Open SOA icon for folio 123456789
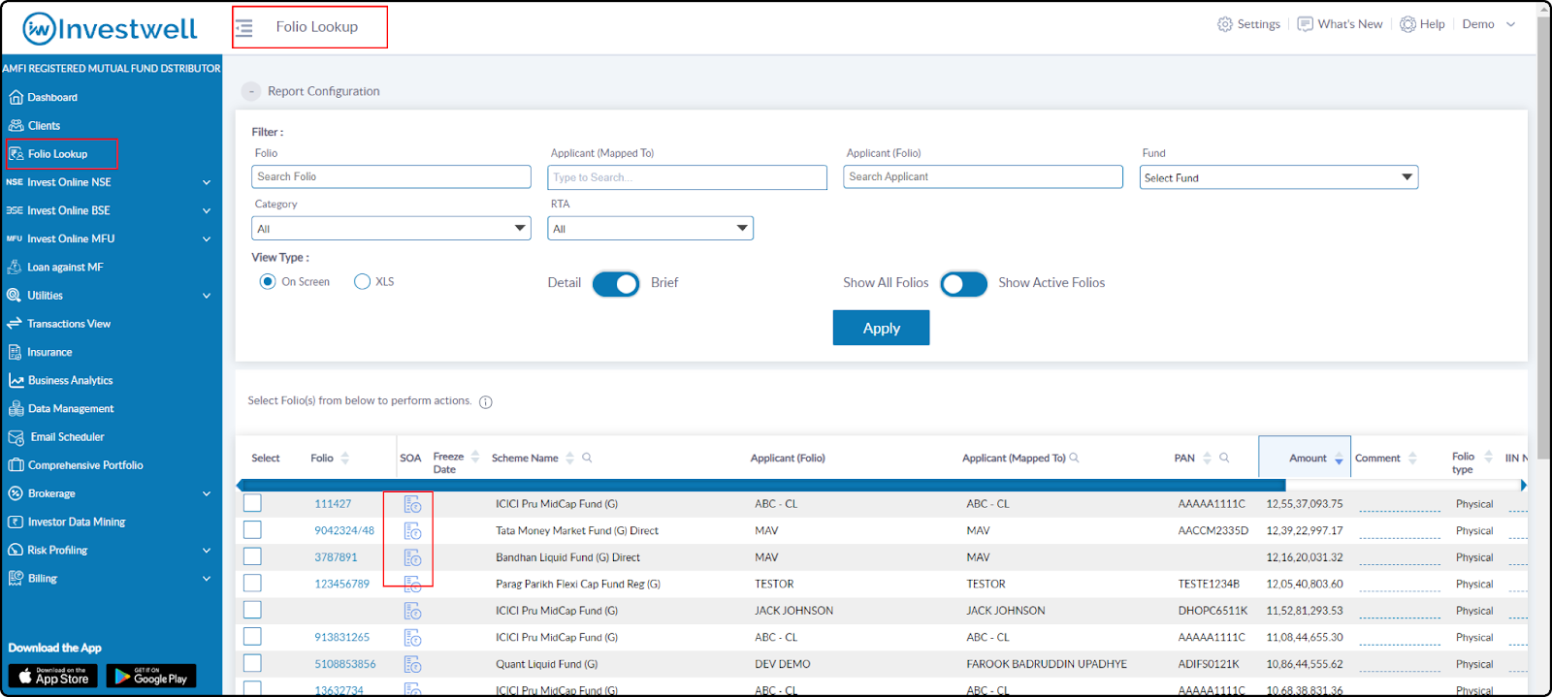 click(412, 585)
